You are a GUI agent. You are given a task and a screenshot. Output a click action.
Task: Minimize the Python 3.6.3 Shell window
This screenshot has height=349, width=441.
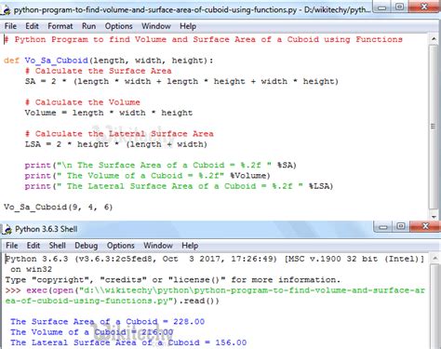(383, 226)
